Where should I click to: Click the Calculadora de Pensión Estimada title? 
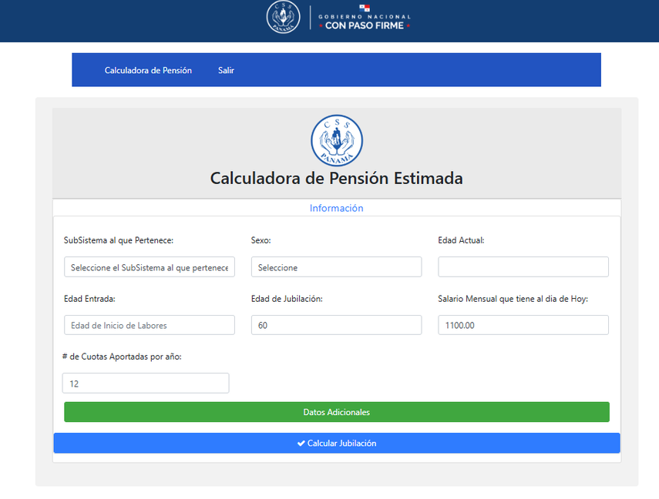pyautogui.click(x=336, y=178)
